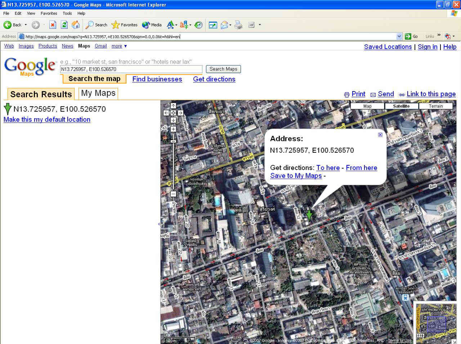461x344 pixels.
Task: Pan the map left with the left arrow
Action: tap(166, 113)
